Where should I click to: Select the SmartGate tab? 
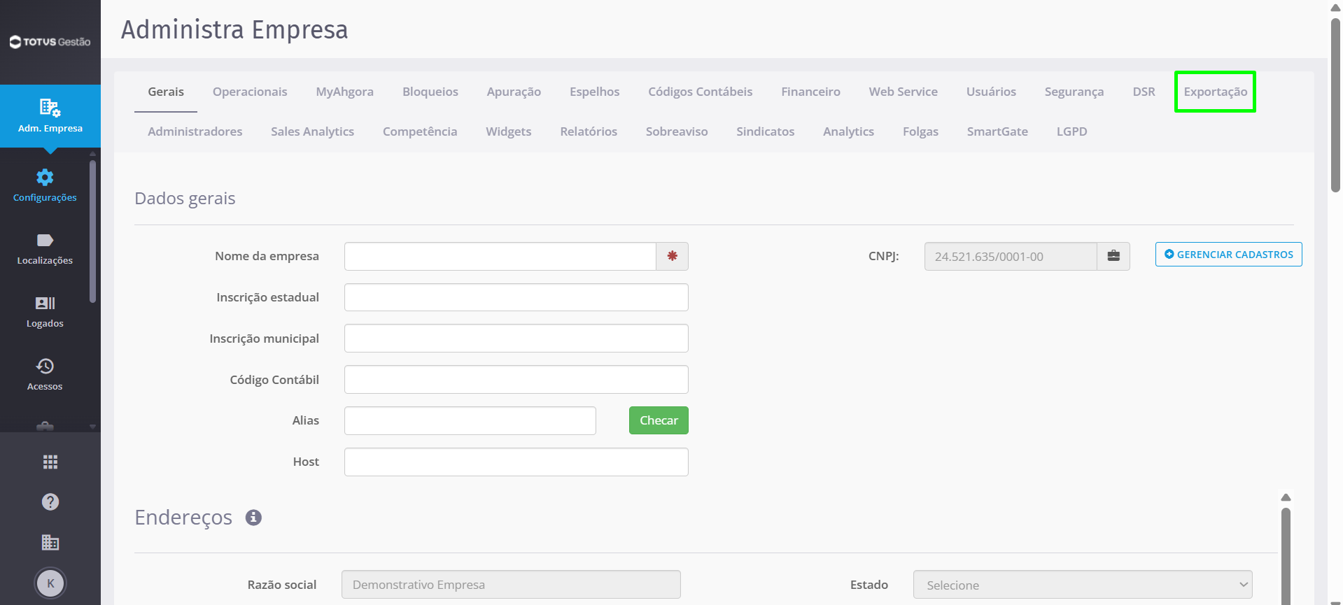tap(997, 131)
